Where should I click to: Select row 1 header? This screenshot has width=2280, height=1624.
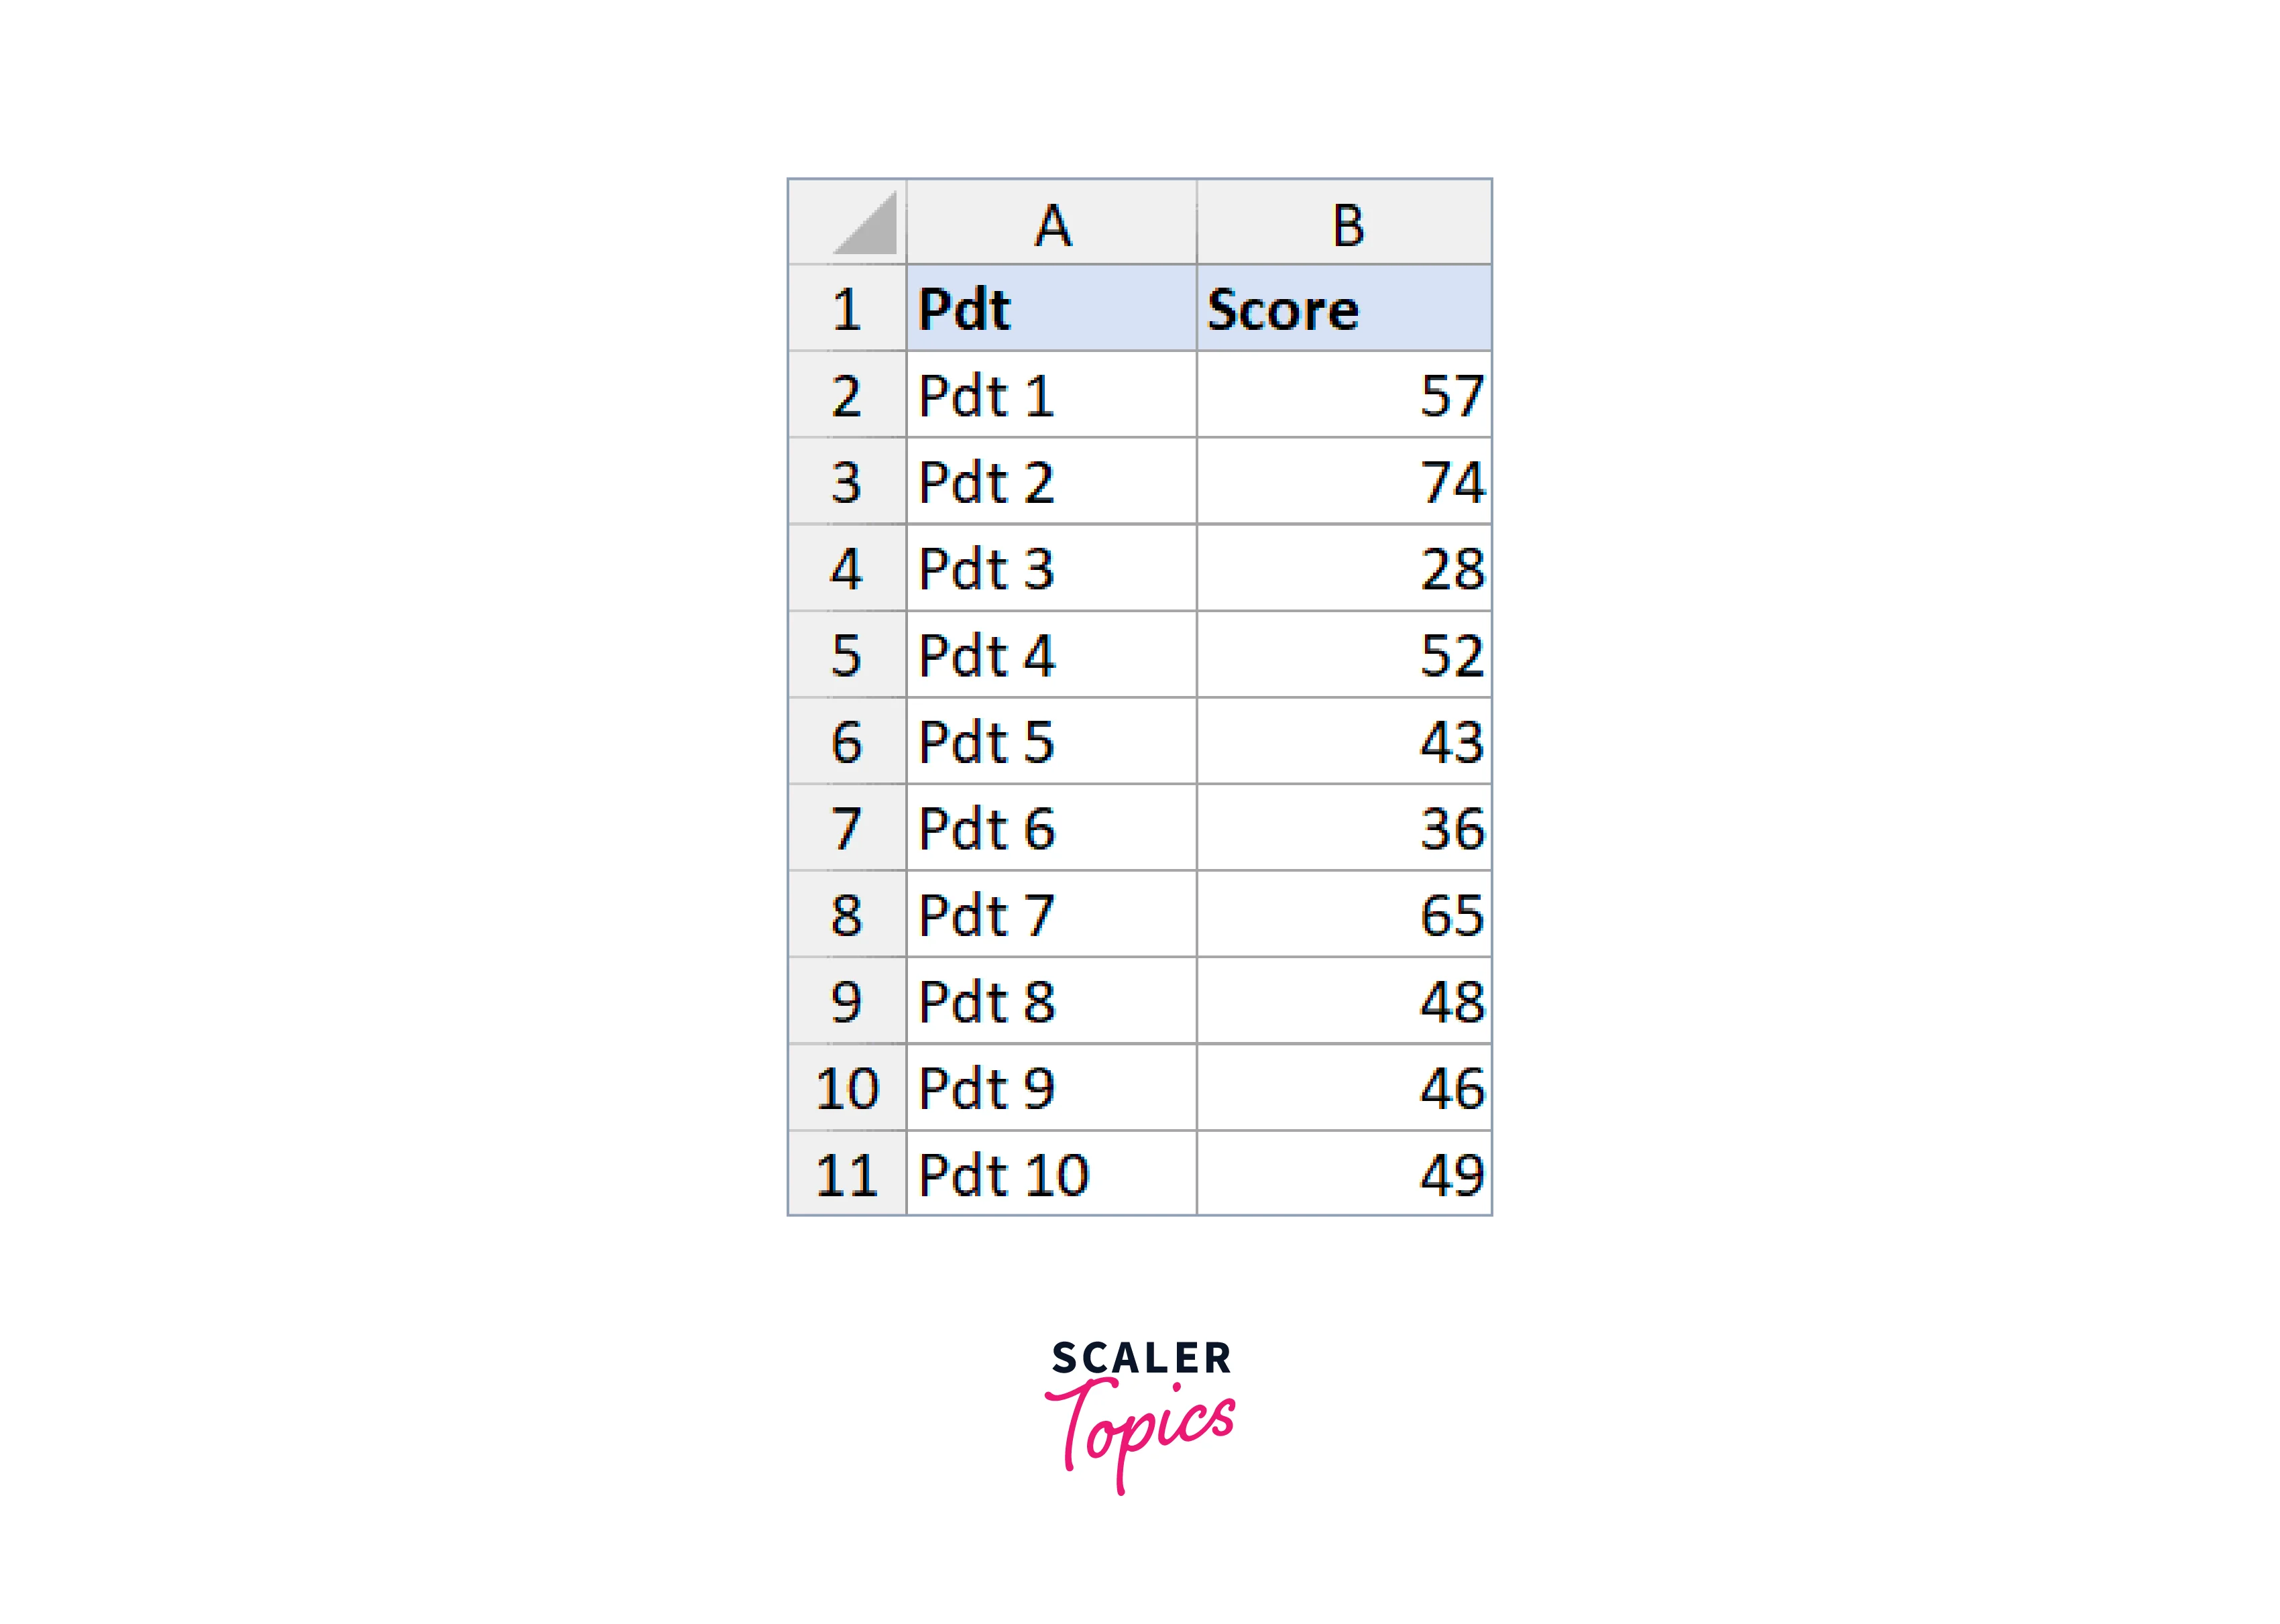coord(847,309)
